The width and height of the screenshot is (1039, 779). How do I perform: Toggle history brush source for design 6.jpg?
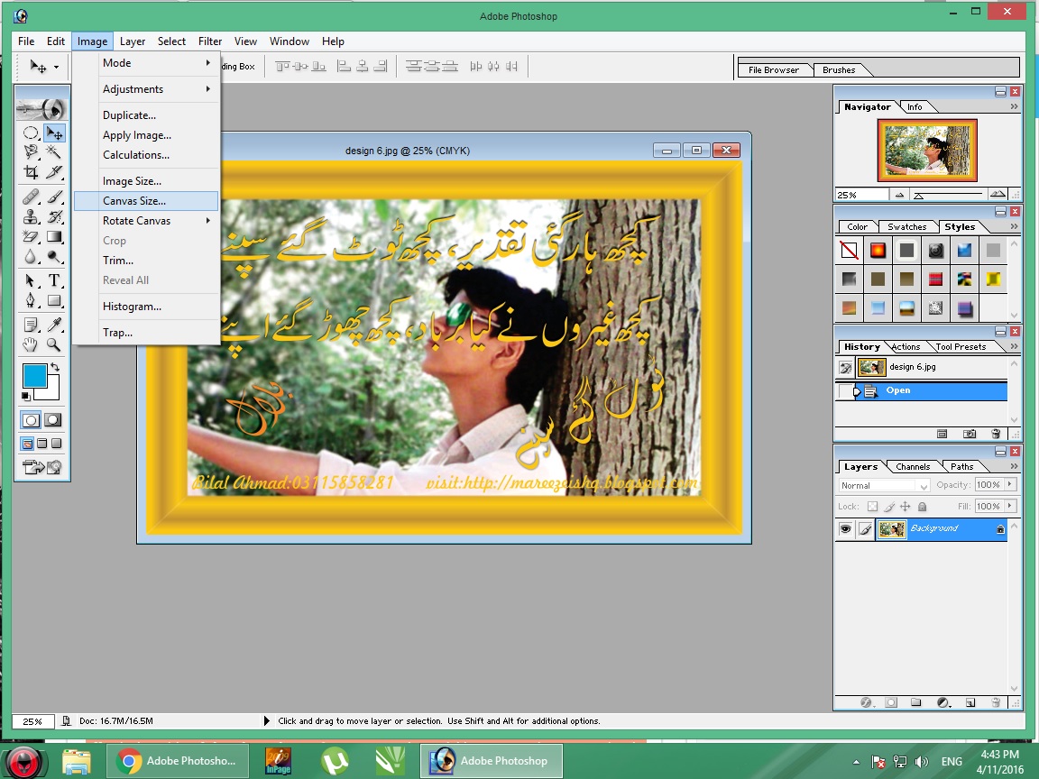click(845, 367)
